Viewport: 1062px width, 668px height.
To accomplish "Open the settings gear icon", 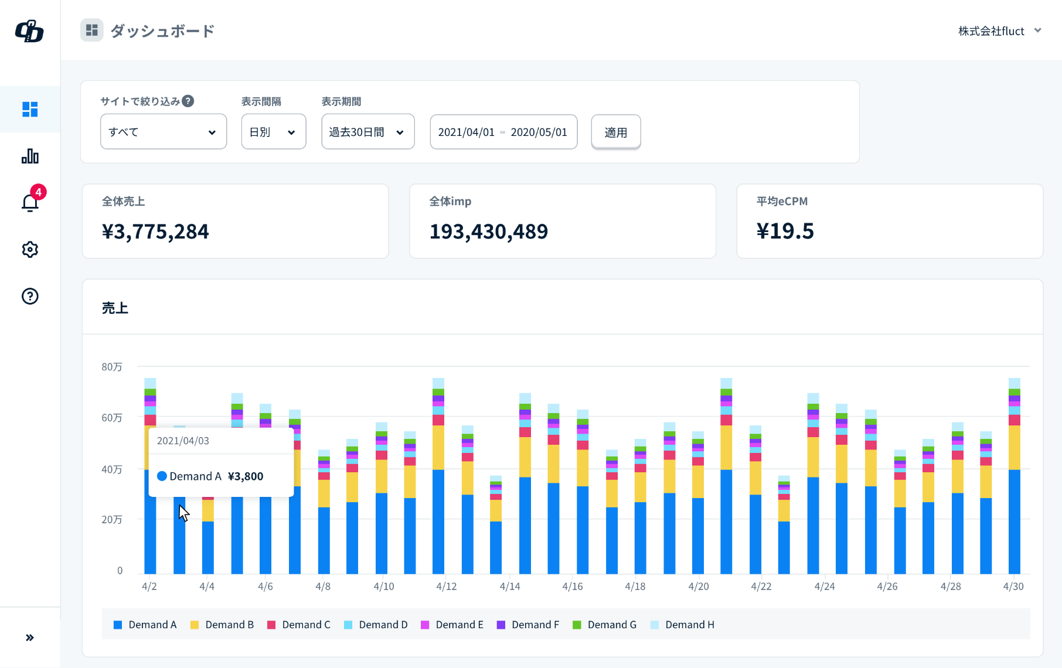I will (x=30, y=250).
